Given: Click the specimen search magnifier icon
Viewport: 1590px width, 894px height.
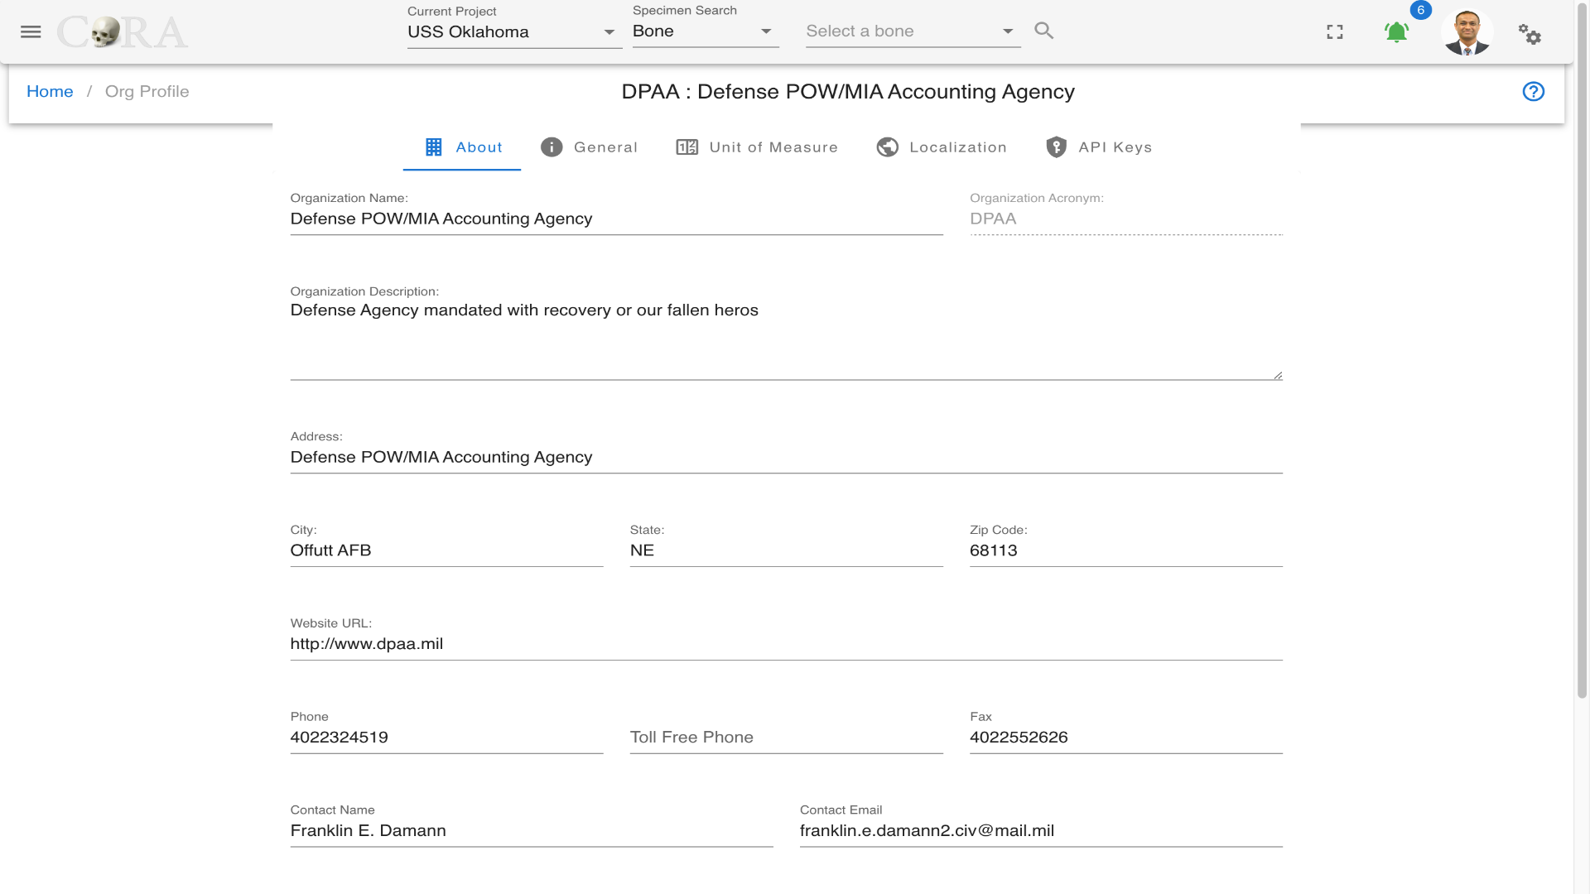Looking at the screenshot, I should pos(1044,31).
